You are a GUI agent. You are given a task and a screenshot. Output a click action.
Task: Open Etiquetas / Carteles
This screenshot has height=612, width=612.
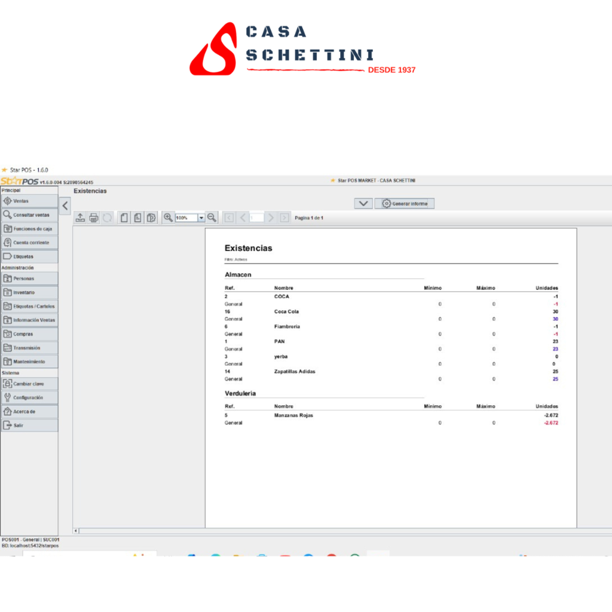[x=29, y=307]
